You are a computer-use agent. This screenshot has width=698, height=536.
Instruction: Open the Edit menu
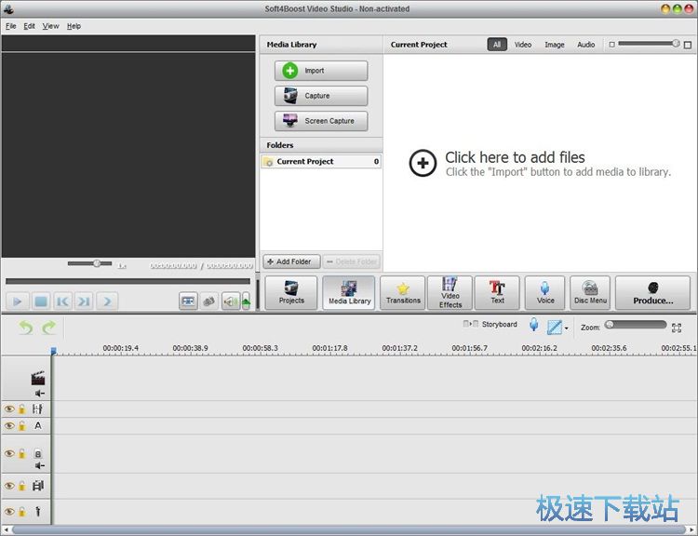[30, 26]
